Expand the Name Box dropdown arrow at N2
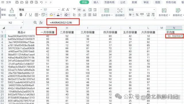184x104 pixels. click(22, 23)
